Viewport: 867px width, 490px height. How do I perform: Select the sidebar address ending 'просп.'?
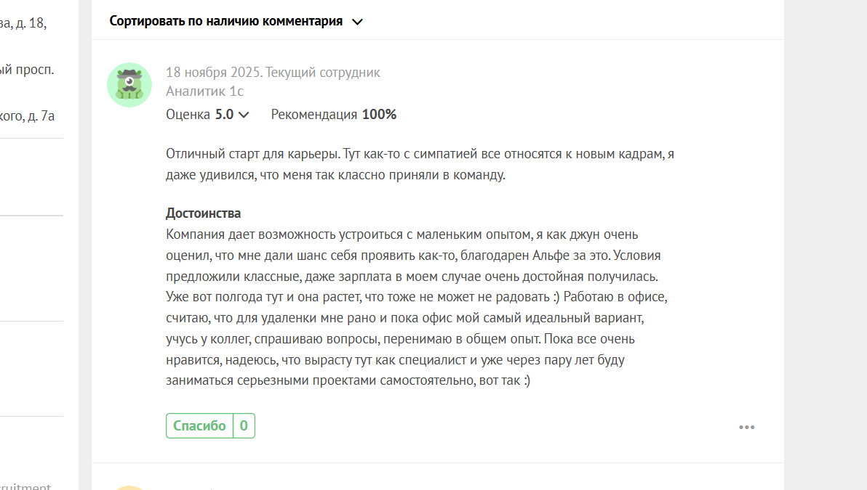click(28, 70)
